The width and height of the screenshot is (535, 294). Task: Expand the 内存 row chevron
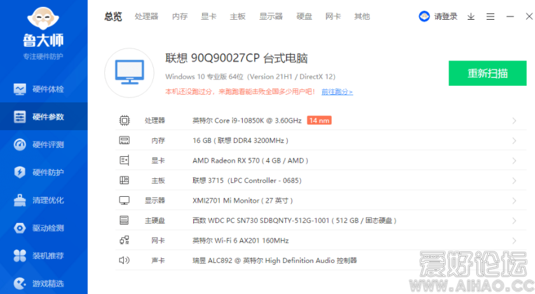click(514, 140)
